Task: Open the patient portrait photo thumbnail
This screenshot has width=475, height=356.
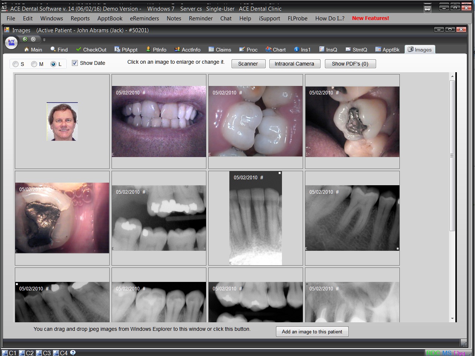Action: pyautogui.click(x=62, y=122)
